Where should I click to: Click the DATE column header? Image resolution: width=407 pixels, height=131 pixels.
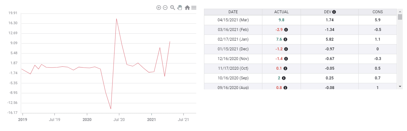233,12
